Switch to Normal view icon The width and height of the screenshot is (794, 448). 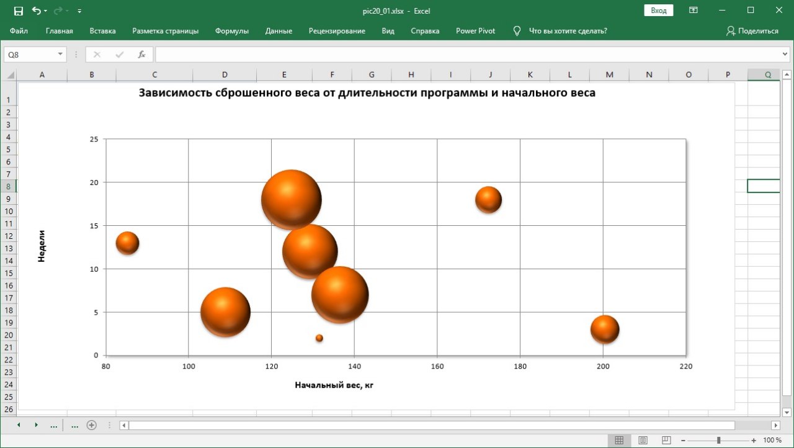pos(619,440)
